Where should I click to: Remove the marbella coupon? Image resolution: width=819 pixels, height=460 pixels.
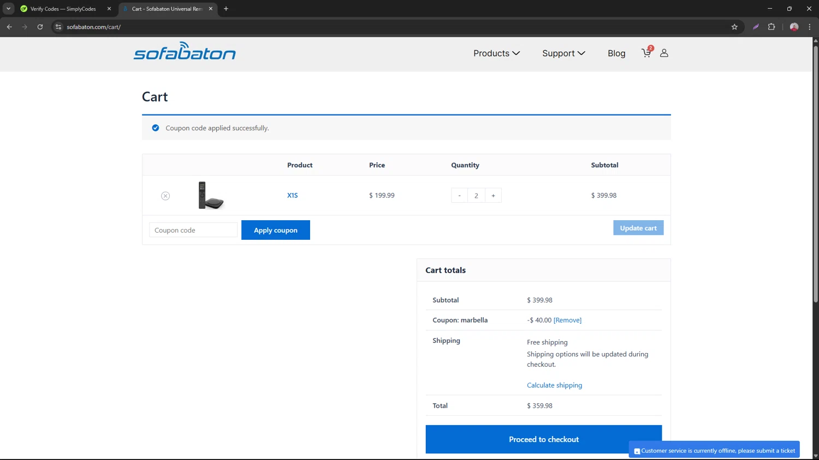(x=567, y=320)
